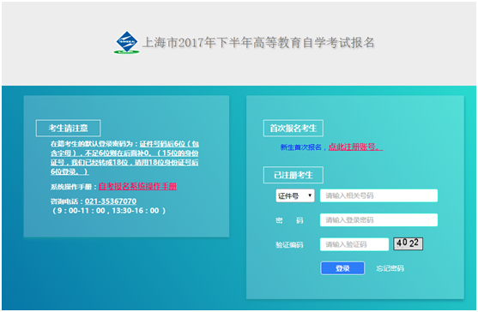The image size is (478, 312).
Task: Click the 考生请注意 notice heading
Action: click(69, 129)
